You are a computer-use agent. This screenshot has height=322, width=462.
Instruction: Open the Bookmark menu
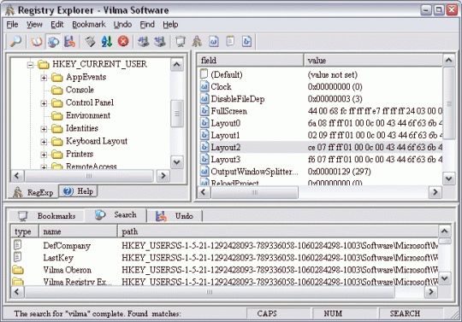pyautogui.click(x=89, y=25)
